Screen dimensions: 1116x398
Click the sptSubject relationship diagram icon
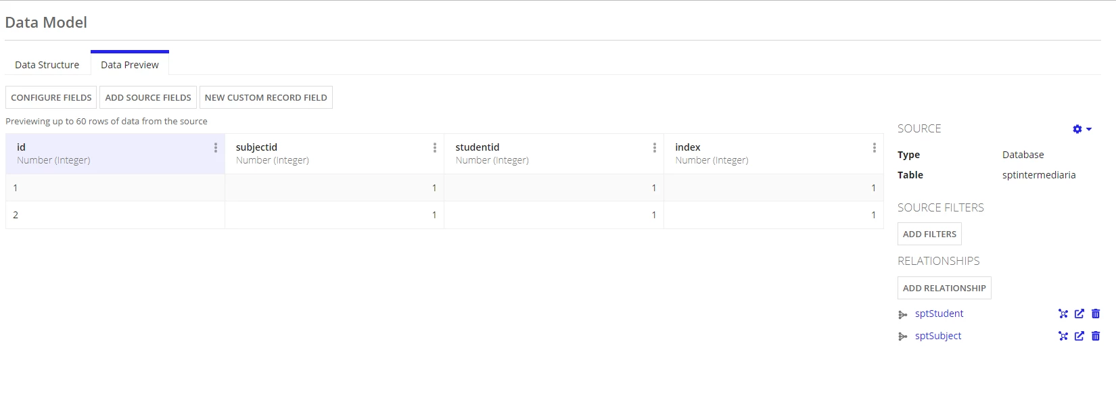click(1063, 336)
